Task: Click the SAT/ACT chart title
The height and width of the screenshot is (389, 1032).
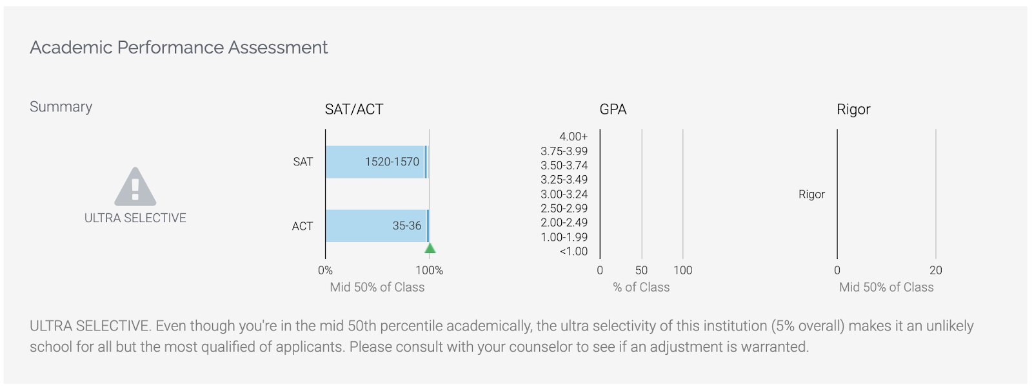Action: (354, 109)
